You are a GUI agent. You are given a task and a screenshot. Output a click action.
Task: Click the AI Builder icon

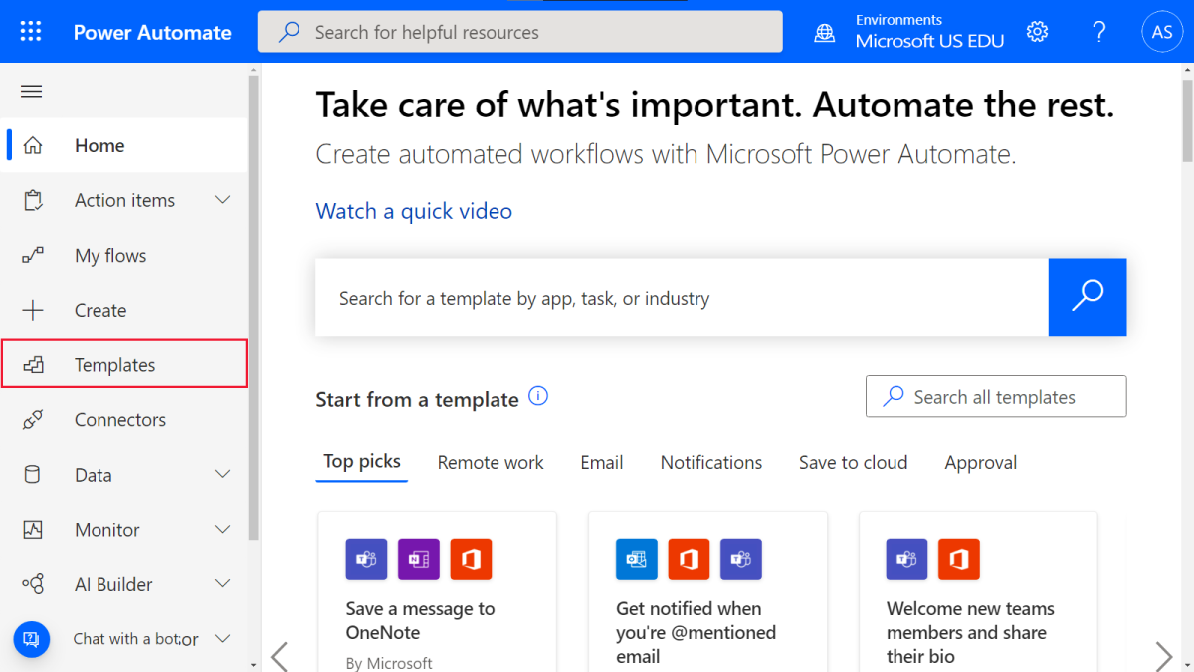pos(33,584)
